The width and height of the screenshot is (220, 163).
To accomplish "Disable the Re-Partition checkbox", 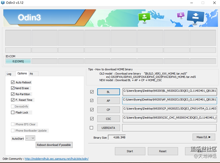I will pyautogui.click(x=13, y=94).
